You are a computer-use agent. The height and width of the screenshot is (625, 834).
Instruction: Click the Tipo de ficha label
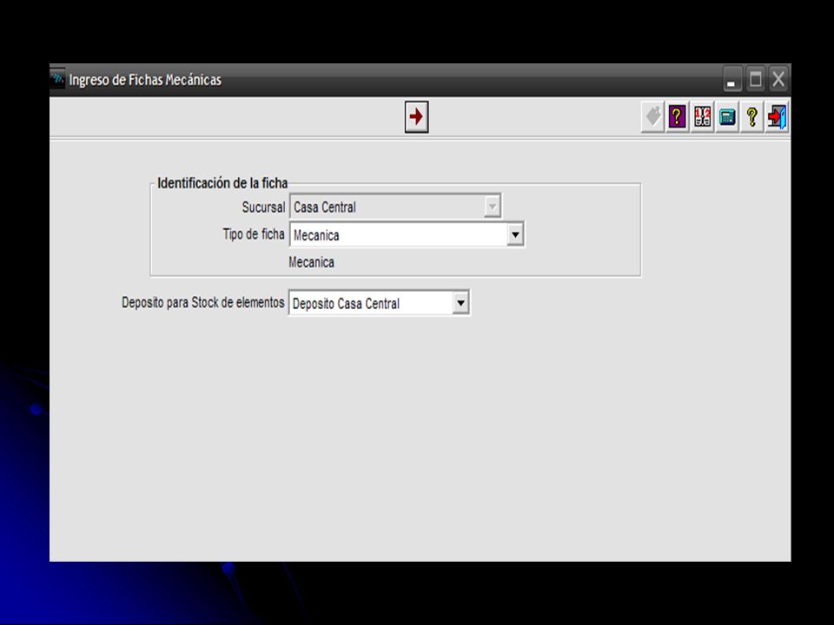coord(254,234)
